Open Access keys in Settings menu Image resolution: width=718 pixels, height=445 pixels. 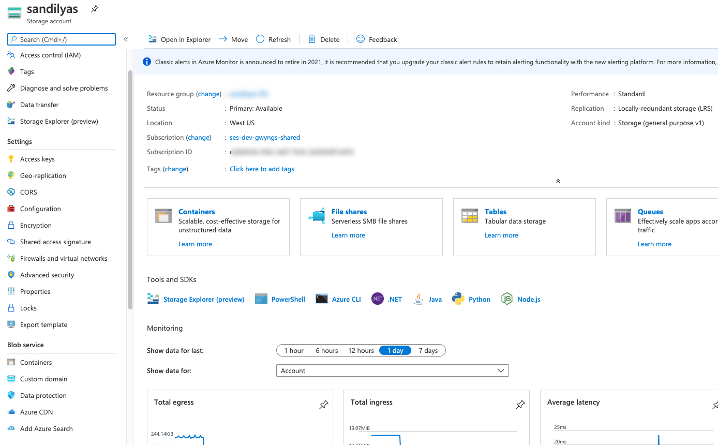37,159
